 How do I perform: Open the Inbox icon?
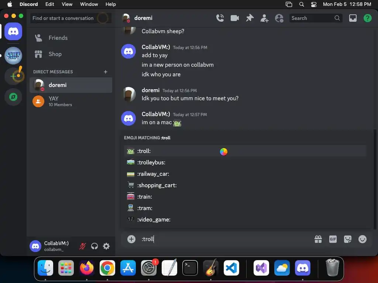coord(353,18)
